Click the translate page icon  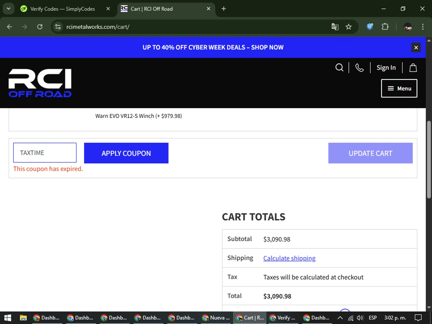coord(335,27)
